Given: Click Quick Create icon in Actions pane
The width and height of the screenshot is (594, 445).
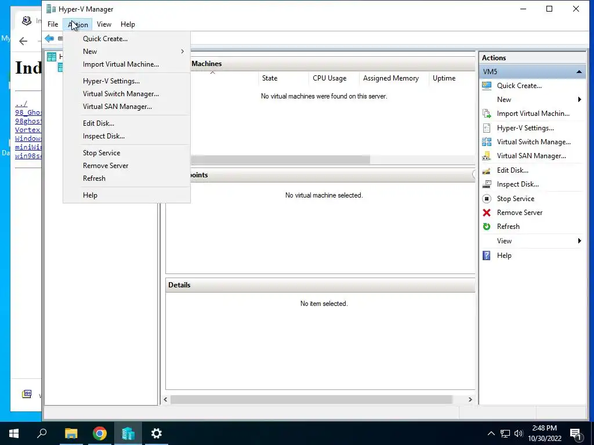Looking at the screenshot, I should (x=487, y=86).
